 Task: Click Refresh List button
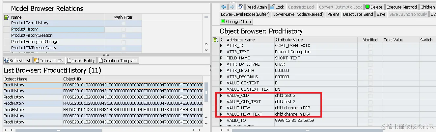pos(17,61)
